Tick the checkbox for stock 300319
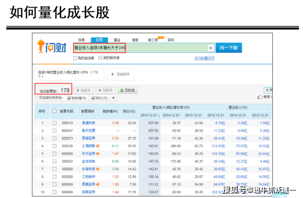Viewport: 303px width, 198px height. (54, 123)
